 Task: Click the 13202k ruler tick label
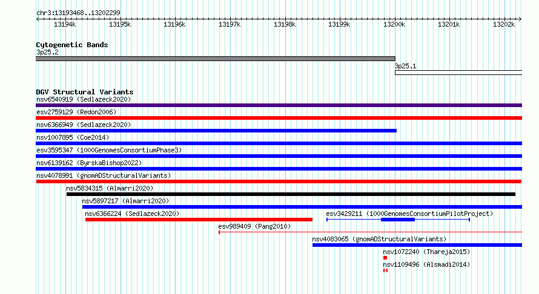pyautogui.click(x=504, y=24)
